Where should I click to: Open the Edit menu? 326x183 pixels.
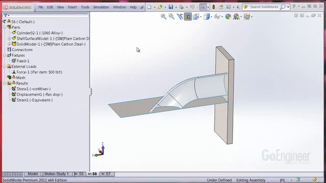[x=50, y=7]
